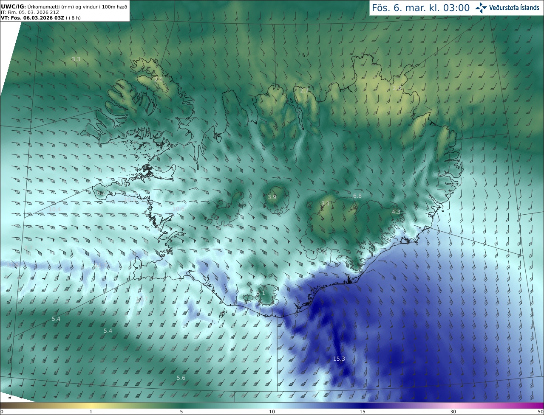
Task: Click the 0 tick on the color scale
Action: [2, 412]
